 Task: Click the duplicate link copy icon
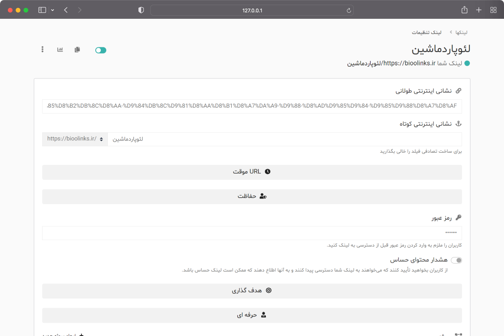point(77,49)
